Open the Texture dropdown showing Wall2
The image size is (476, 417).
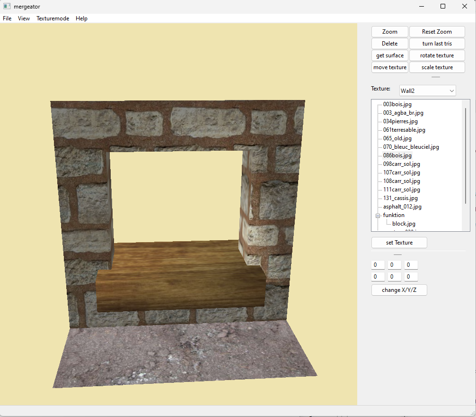pyautogui.click(x=428, y=91)
